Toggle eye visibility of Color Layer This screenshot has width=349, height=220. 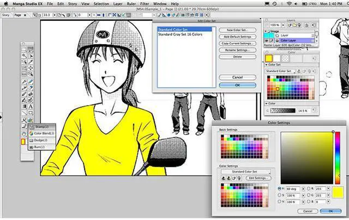[x=267, y=40]
